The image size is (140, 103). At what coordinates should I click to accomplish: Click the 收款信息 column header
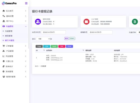[117, 50]
